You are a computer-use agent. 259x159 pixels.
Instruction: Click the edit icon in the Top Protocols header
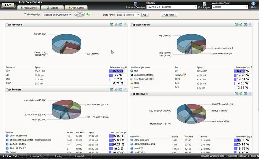coord(111,25)
